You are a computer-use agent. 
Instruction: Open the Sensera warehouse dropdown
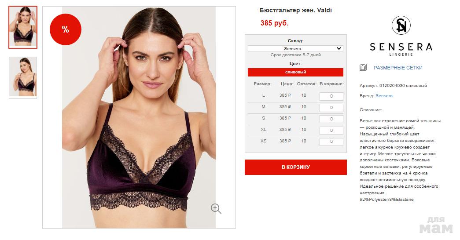[295, 48]
